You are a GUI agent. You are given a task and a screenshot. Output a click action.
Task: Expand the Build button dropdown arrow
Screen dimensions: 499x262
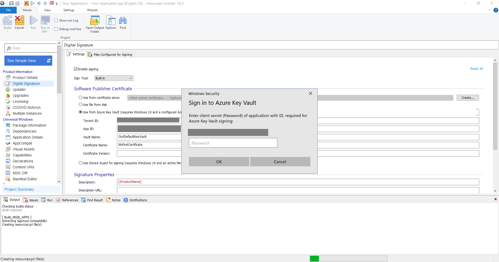coord(7,32)
